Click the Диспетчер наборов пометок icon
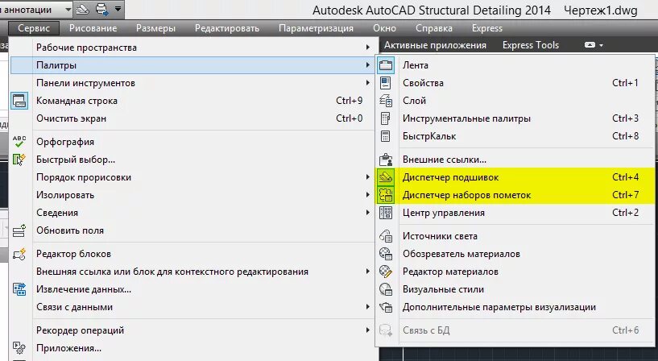This screenshot has height=361, width=658. (386, 195)
